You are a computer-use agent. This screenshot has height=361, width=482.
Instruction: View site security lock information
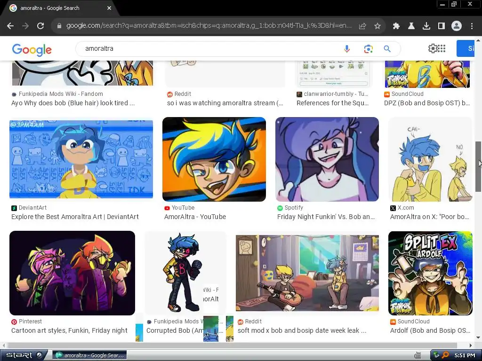click(x=59, y=26)
